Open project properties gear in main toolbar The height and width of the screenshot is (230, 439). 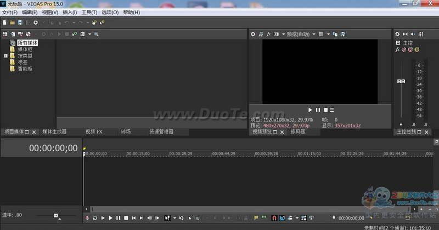[x=36, y=22]
